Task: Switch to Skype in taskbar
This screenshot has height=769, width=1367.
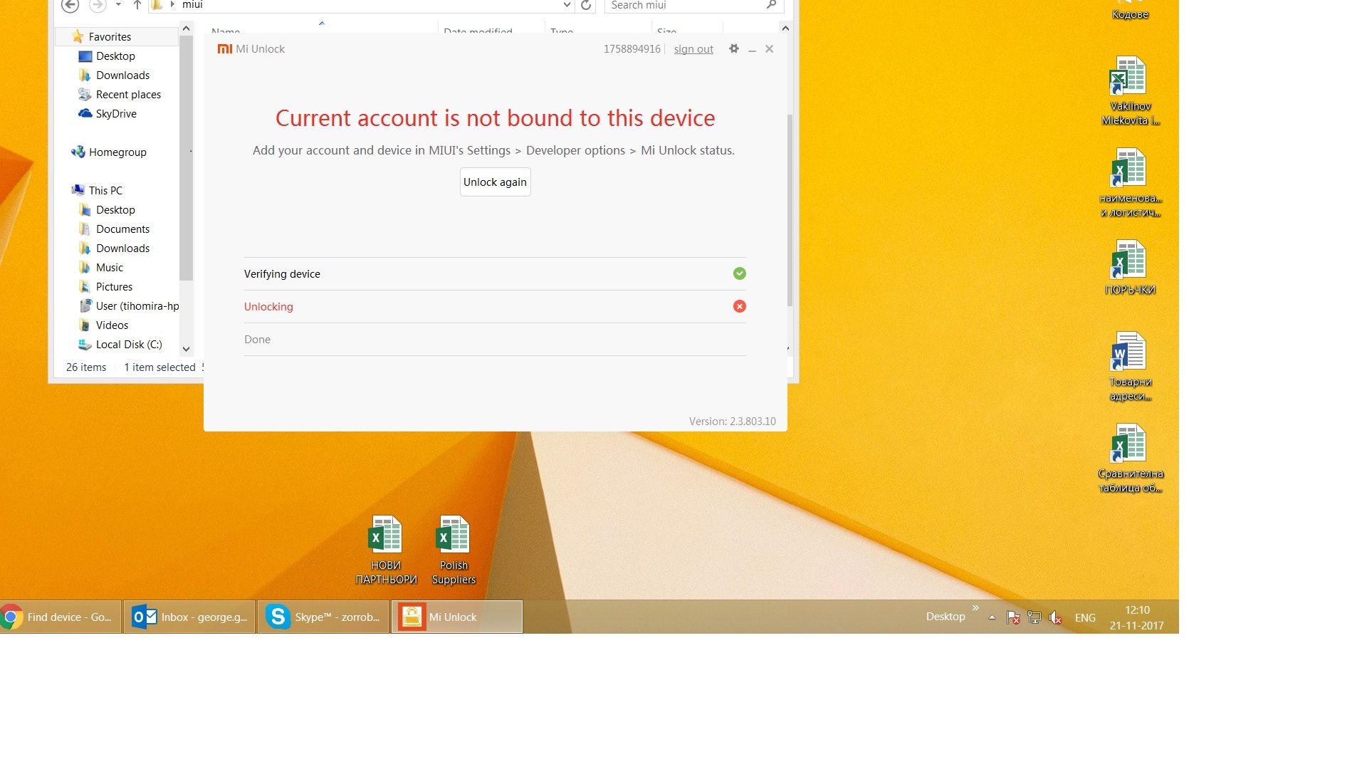Action: 323,617
